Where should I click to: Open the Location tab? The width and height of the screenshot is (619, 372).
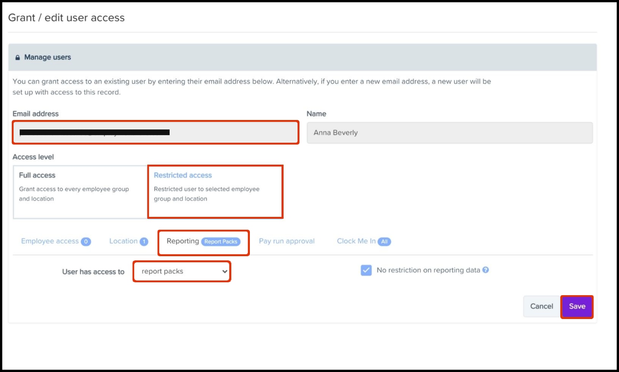click(123, 241)
